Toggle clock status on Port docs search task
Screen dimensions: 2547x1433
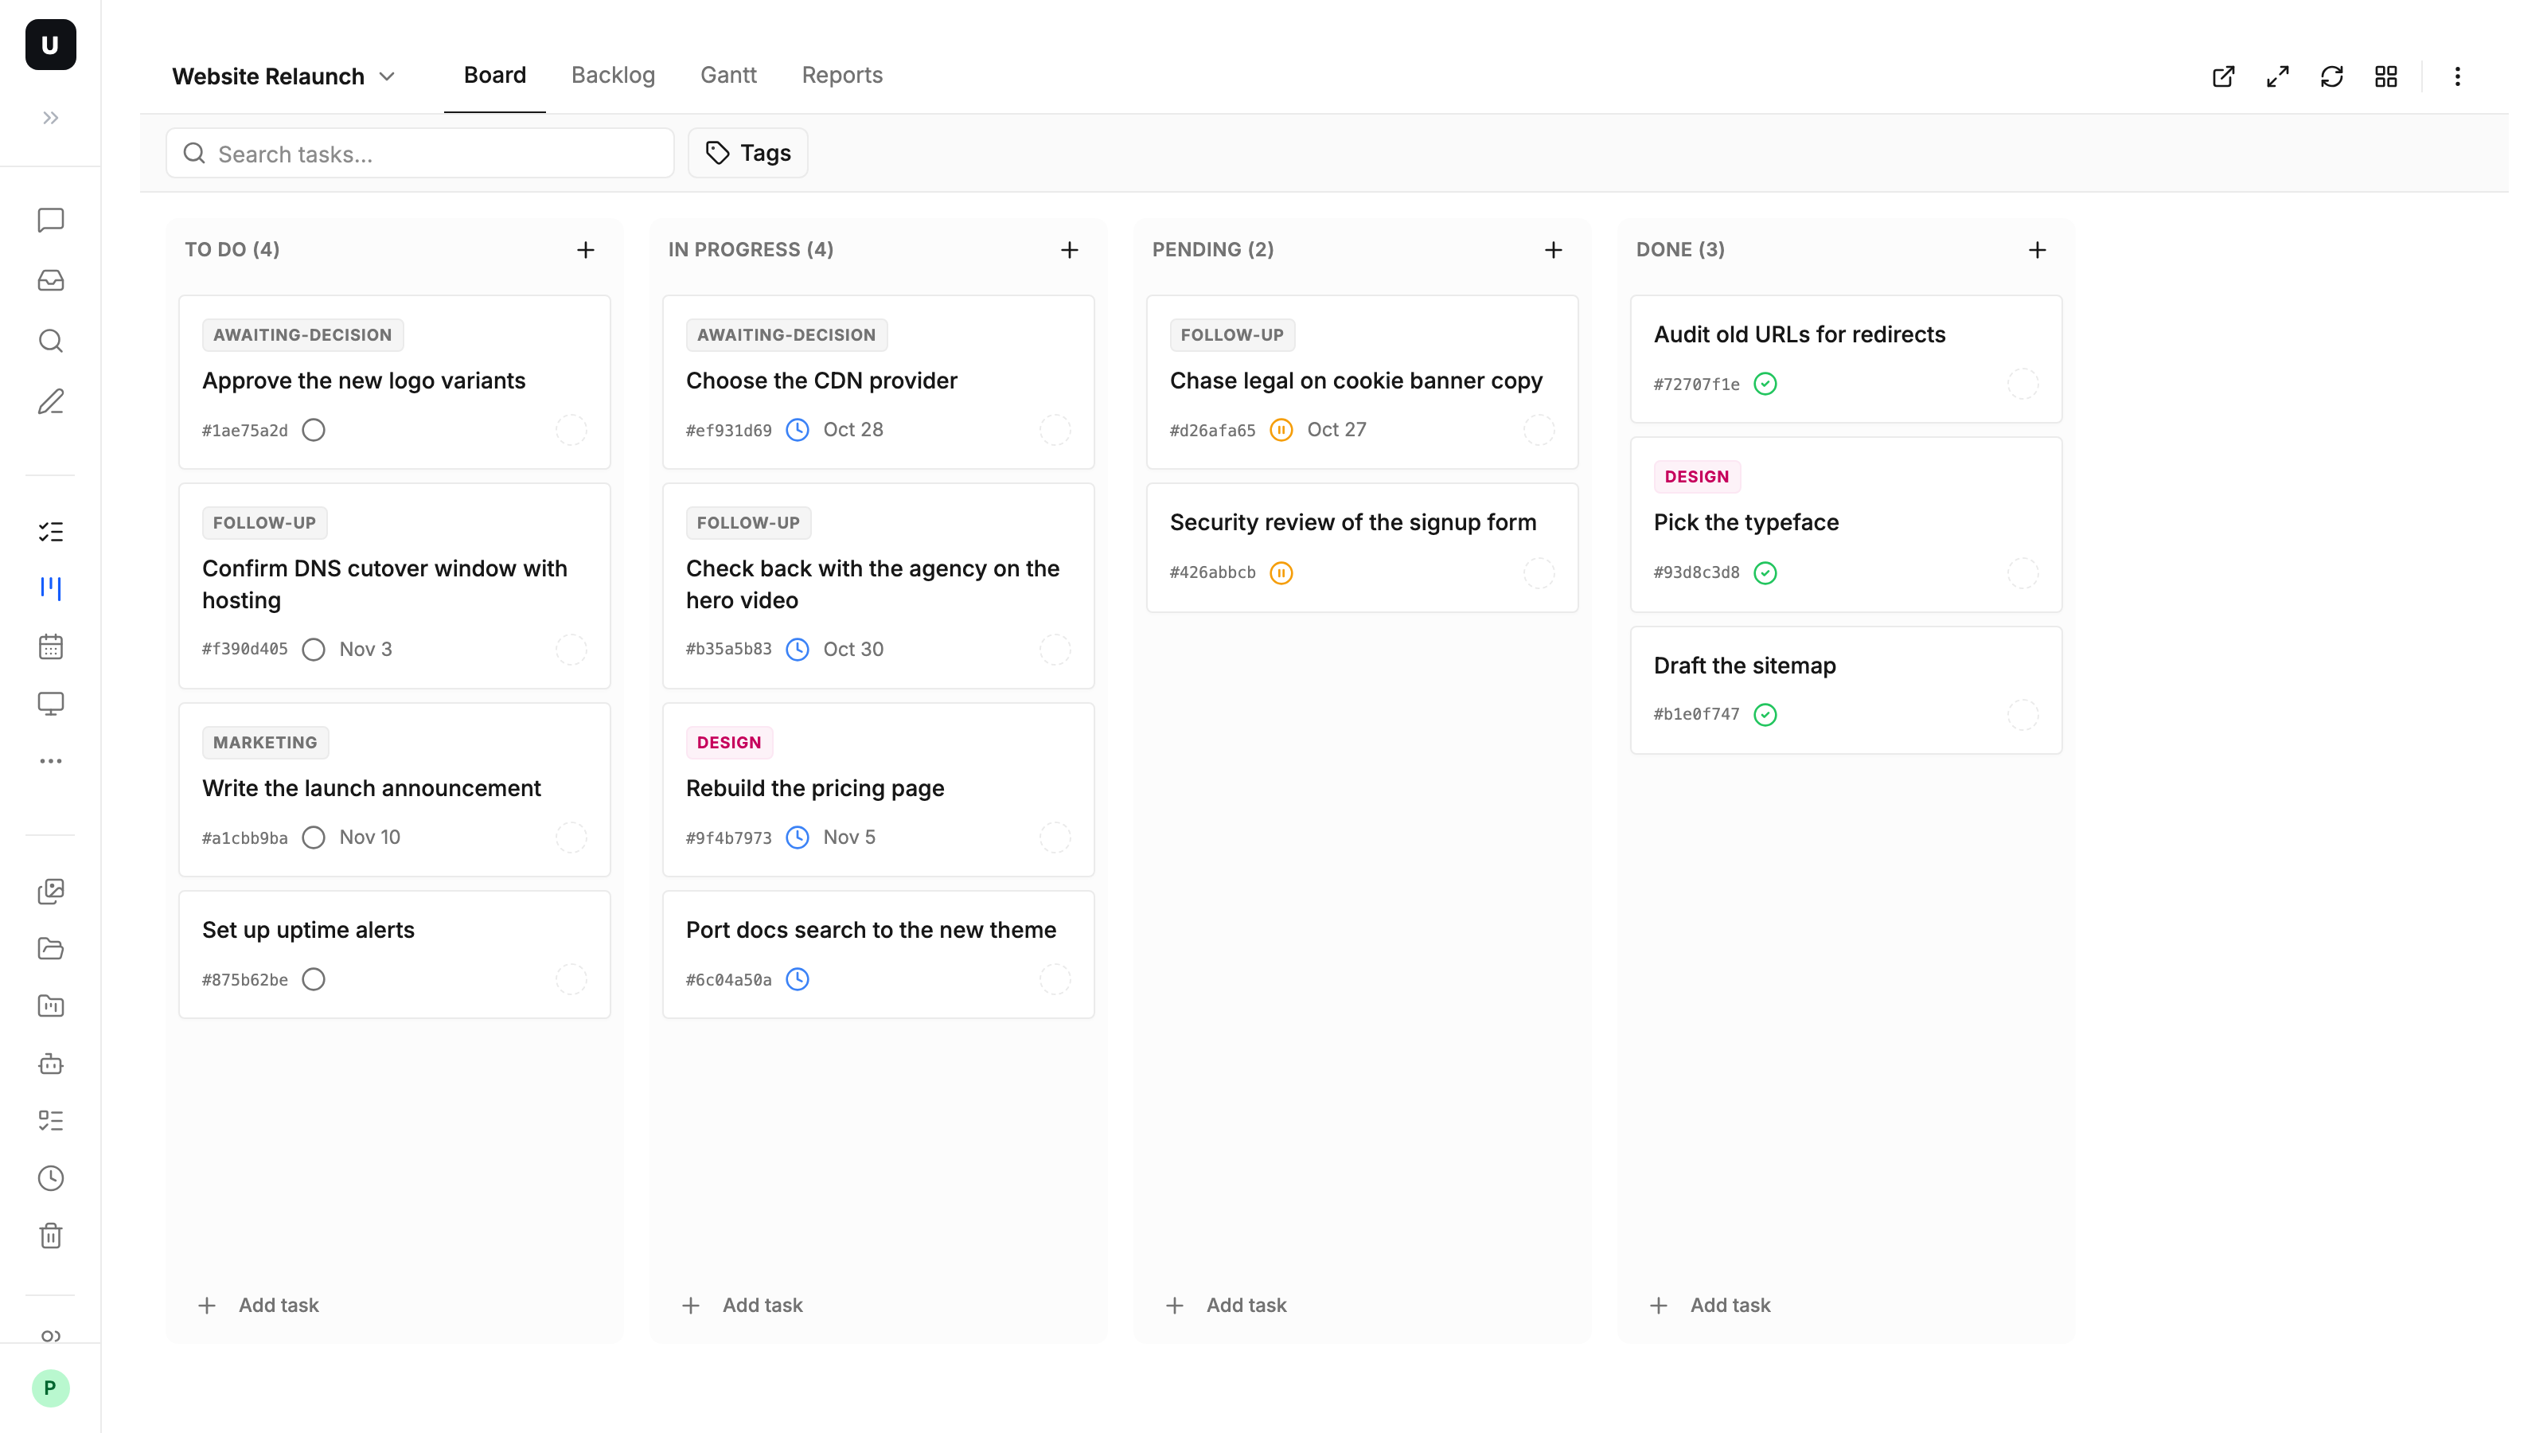(797, 979)
